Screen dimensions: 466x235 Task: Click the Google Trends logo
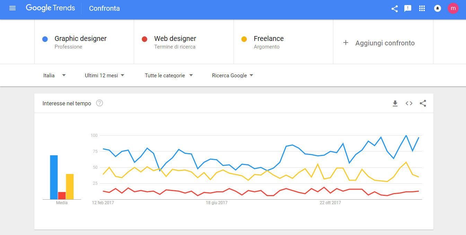coord(51,8)
